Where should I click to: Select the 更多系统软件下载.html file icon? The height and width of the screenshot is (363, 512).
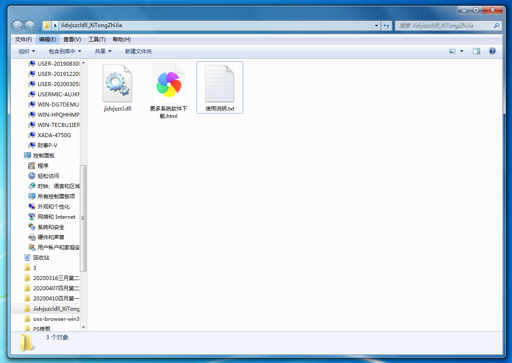tap(169, 83)
